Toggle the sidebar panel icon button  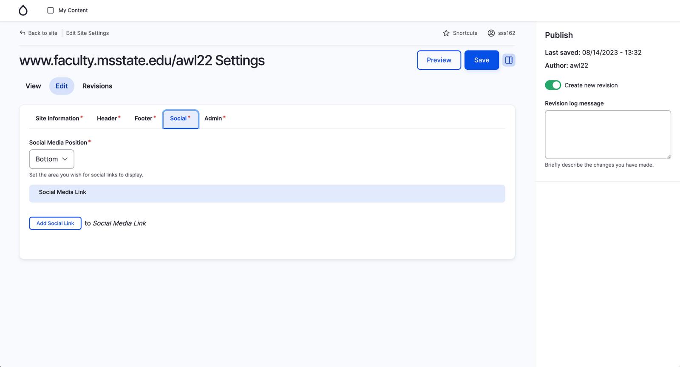pos(509,60)
